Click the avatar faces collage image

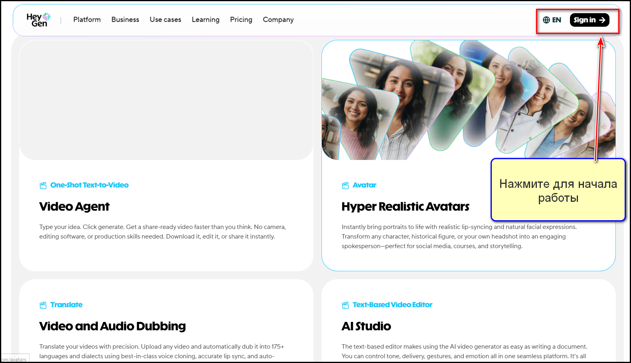pyautogui.click(x=439, y=100)
